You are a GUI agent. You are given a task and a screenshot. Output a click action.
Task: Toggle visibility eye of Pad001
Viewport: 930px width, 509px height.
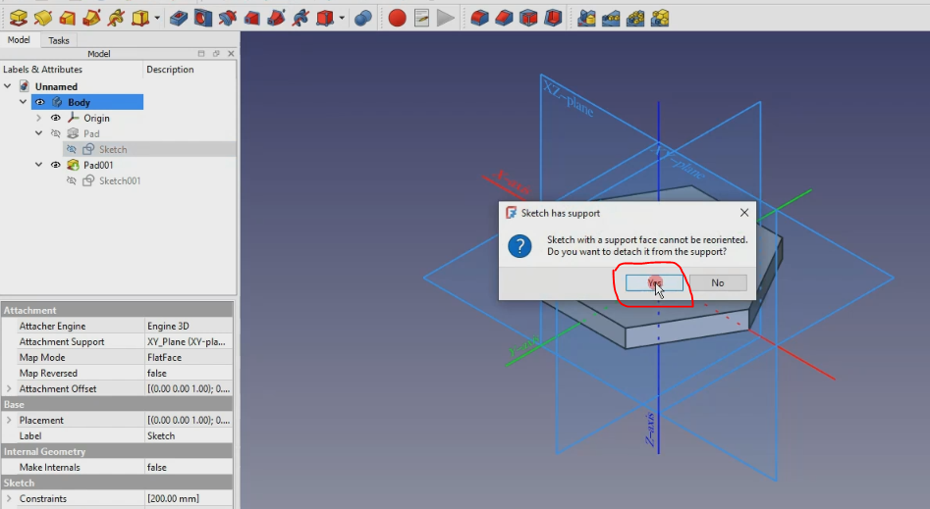[55, 165]
